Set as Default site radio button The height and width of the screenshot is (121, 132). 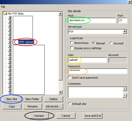pyautogui.click(x=70, y=104)
